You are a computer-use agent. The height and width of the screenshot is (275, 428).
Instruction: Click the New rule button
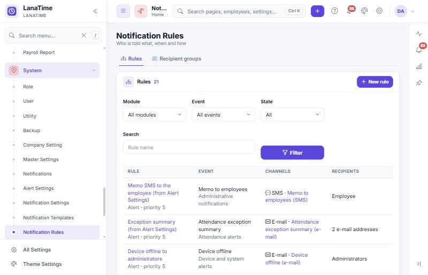[375, 82]
